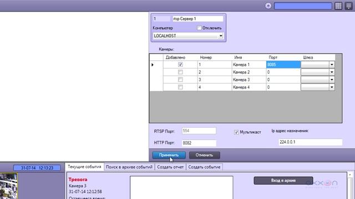This screenshot has height=199, width=355.
Task: Open the LOCALHOST computer dropdown
Action: 221,36
